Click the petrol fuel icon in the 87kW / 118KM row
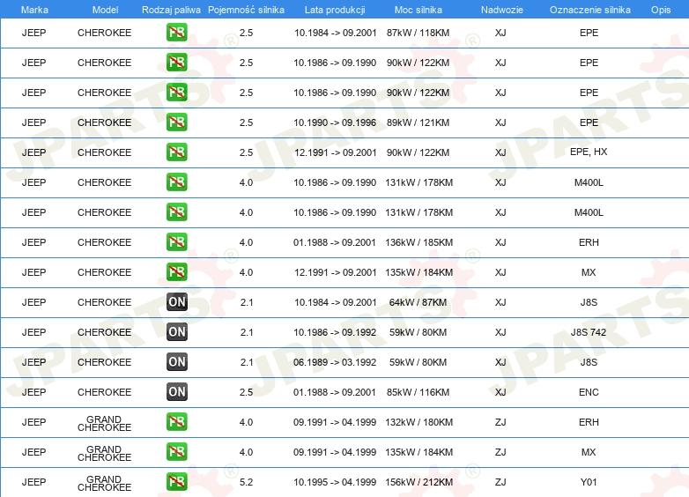 pos(176,32)
